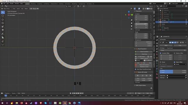188x105 pixels.
Task: Play animation in timeline
Action: point(79,93)
